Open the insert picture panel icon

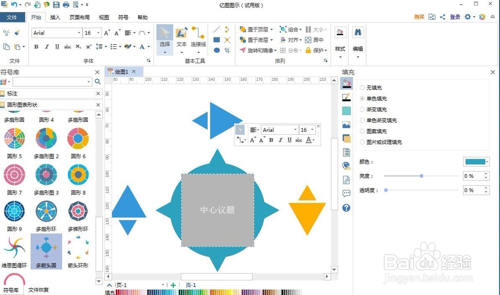coord(346,125)
